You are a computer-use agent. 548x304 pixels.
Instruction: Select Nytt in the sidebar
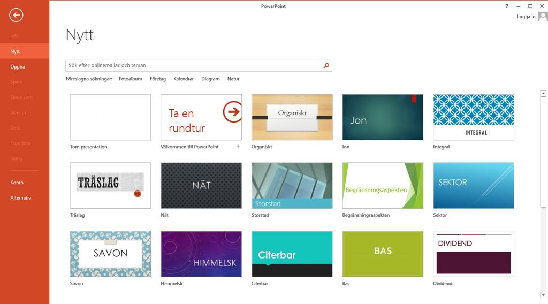25,51
